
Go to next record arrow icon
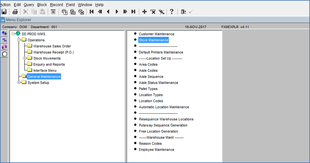tap(117, 12)
